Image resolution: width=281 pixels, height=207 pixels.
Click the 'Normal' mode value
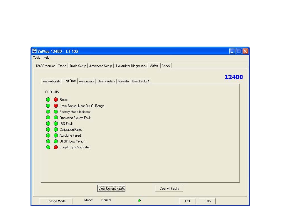point(106,200)
